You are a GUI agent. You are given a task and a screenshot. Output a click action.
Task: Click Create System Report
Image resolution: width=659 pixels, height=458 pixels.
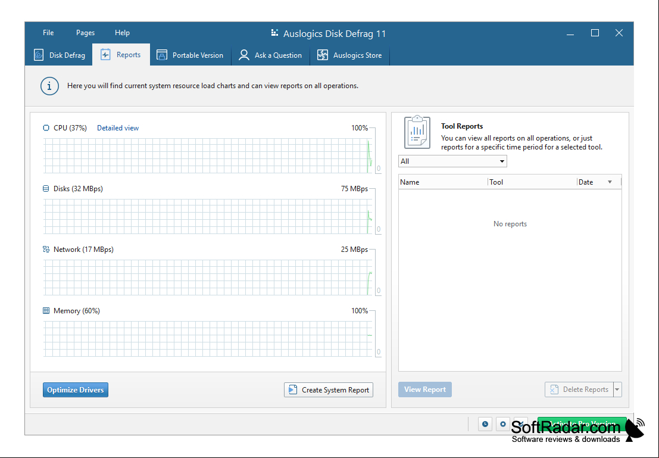(x=329, y=390)
